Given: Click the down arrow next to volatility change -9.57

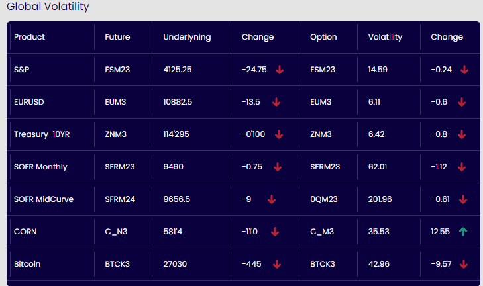Looking at the screenshot, I should (464, 264).
